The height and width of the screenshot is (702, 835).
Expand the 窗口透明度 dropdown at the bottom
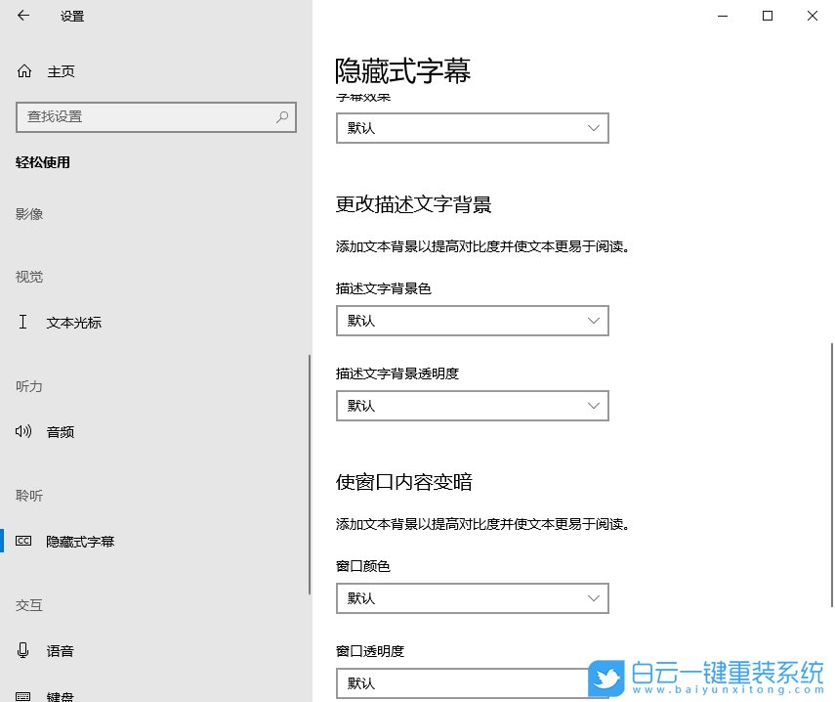[x=472, y=683]
